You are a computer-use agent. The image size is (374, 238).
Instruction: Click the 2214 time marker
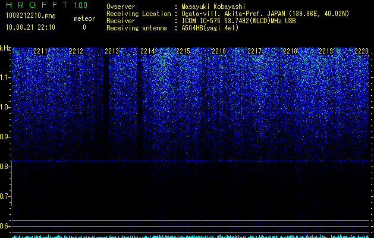(147, 51)
